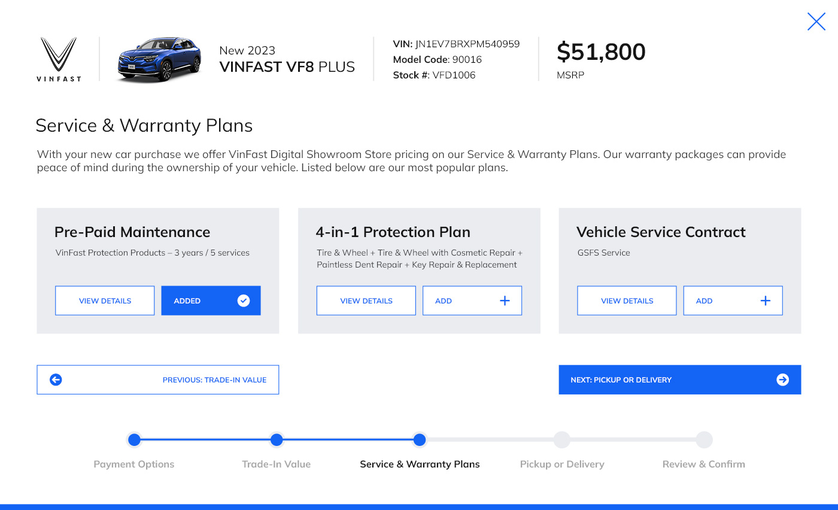Click the blue VF8 car thumbnail

159,59
